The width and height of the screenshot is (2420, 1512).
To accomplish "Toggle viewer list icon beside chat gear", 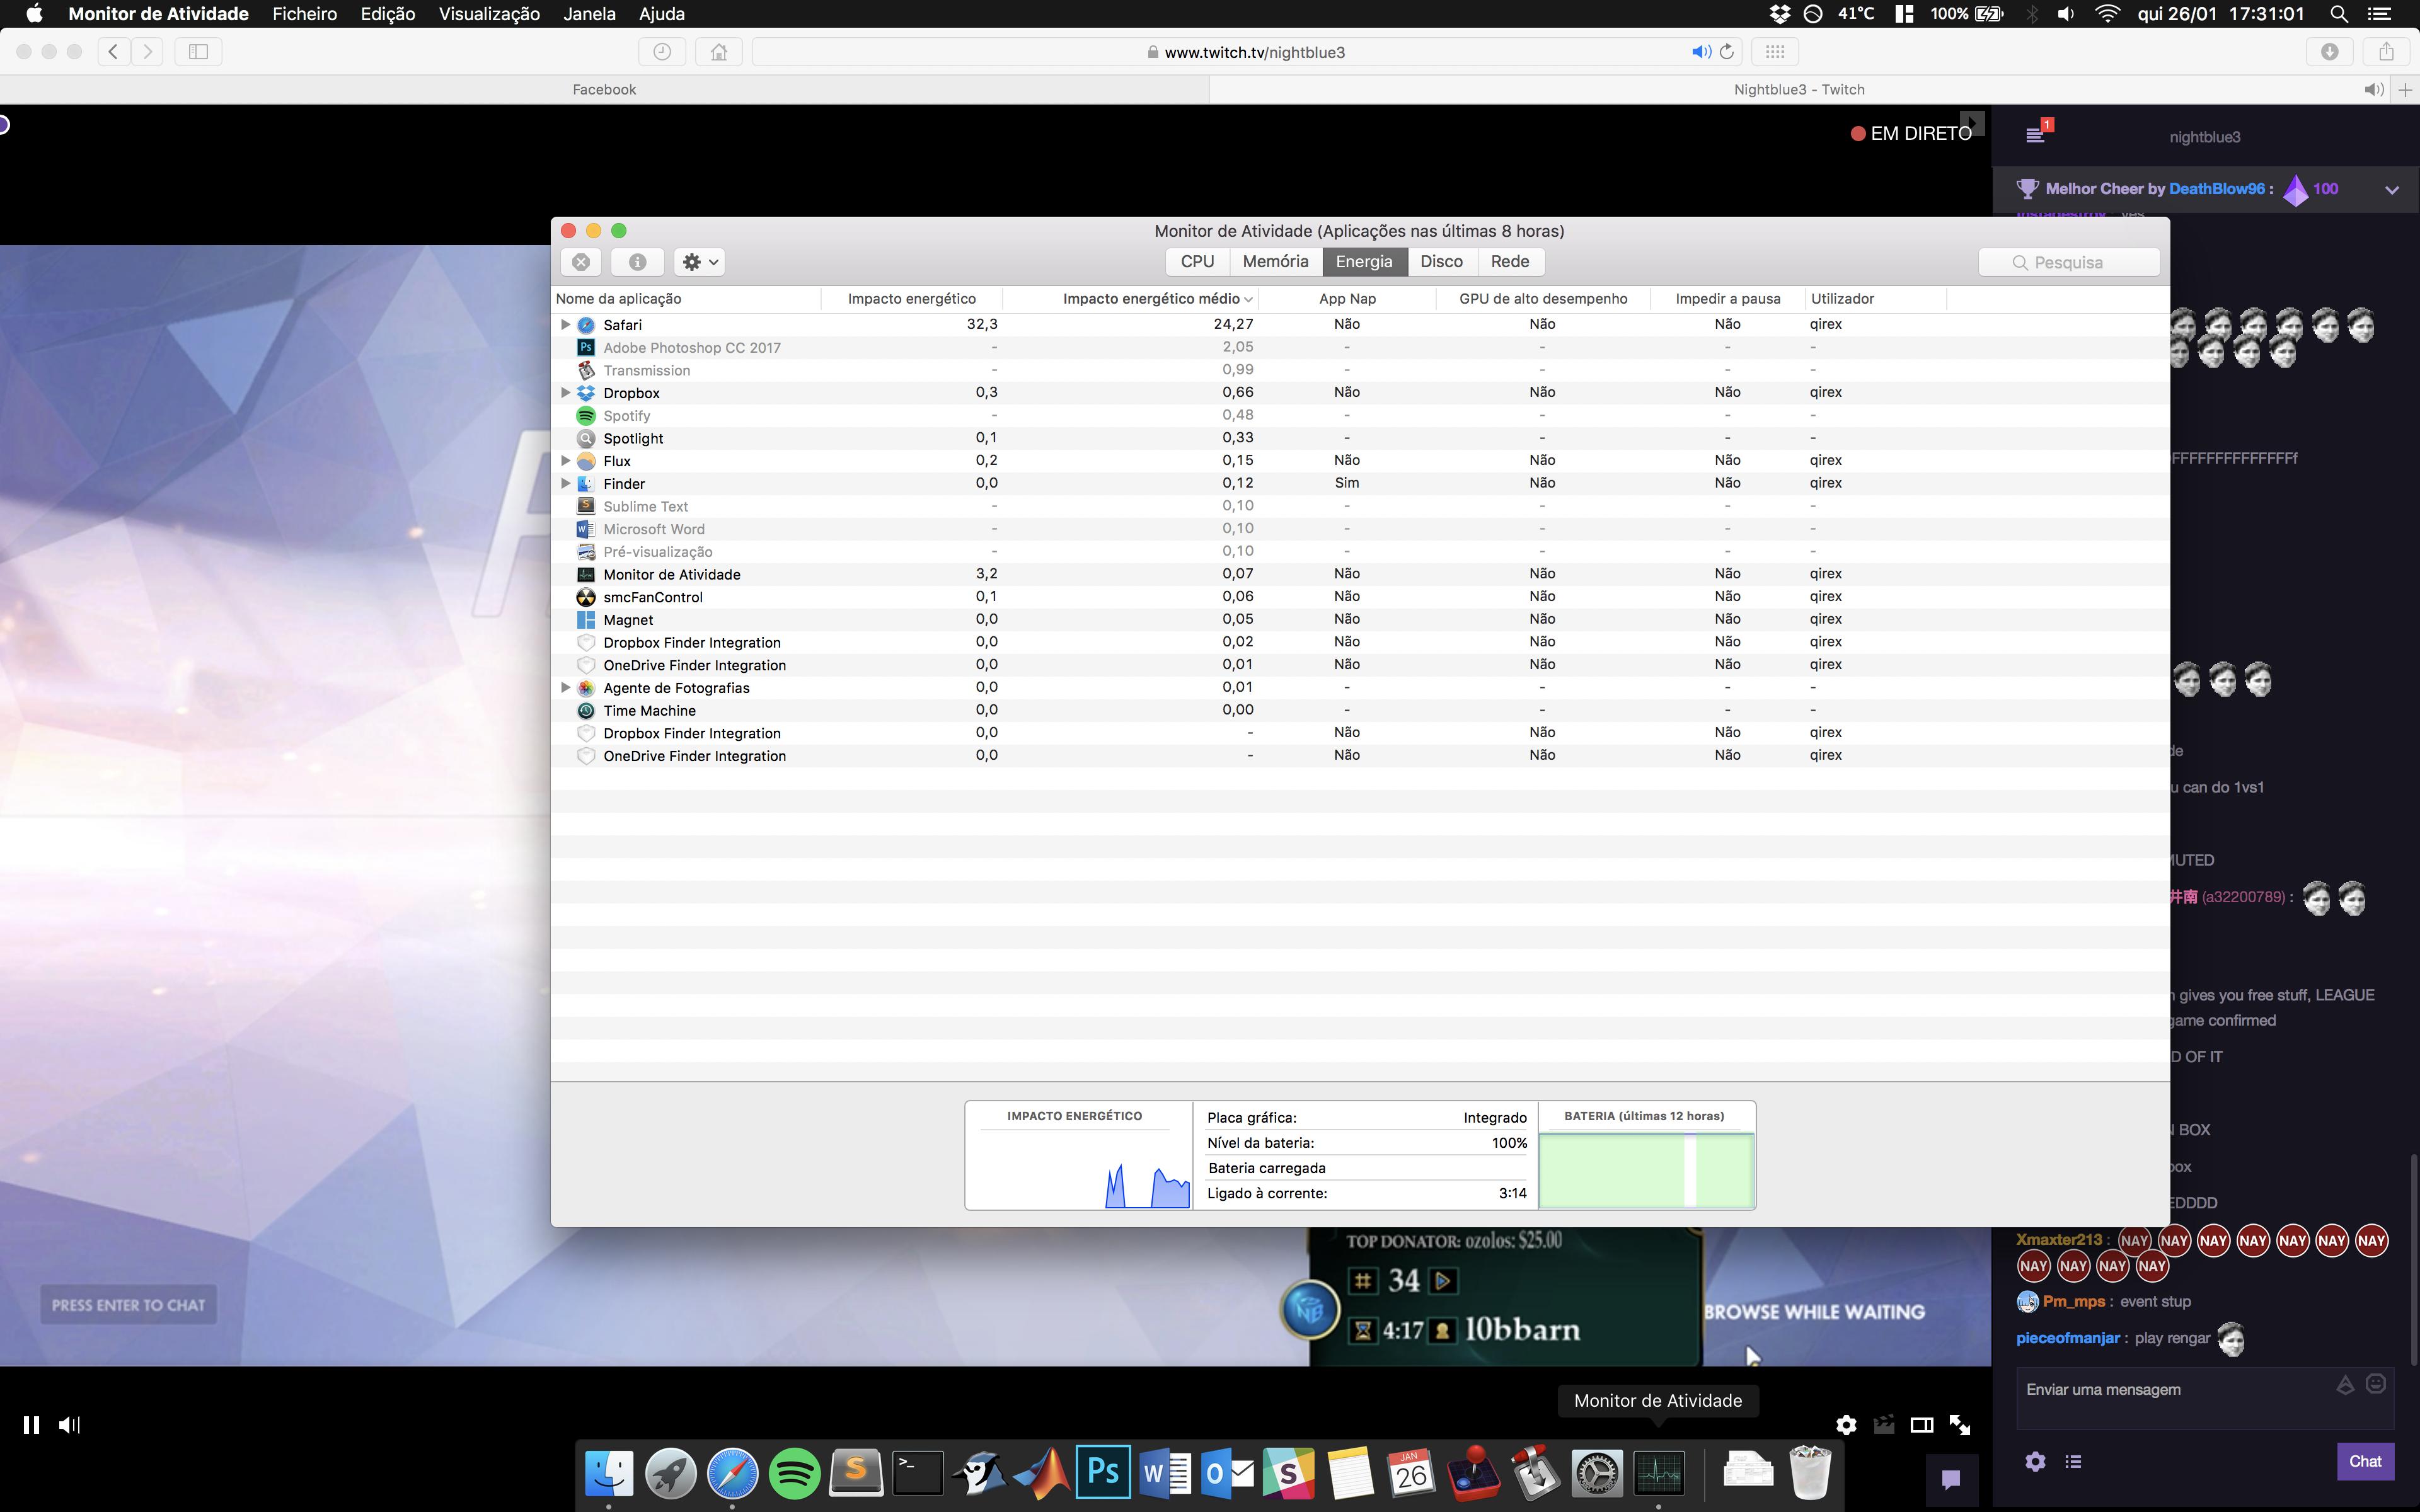I will tap(2073, 1461).
